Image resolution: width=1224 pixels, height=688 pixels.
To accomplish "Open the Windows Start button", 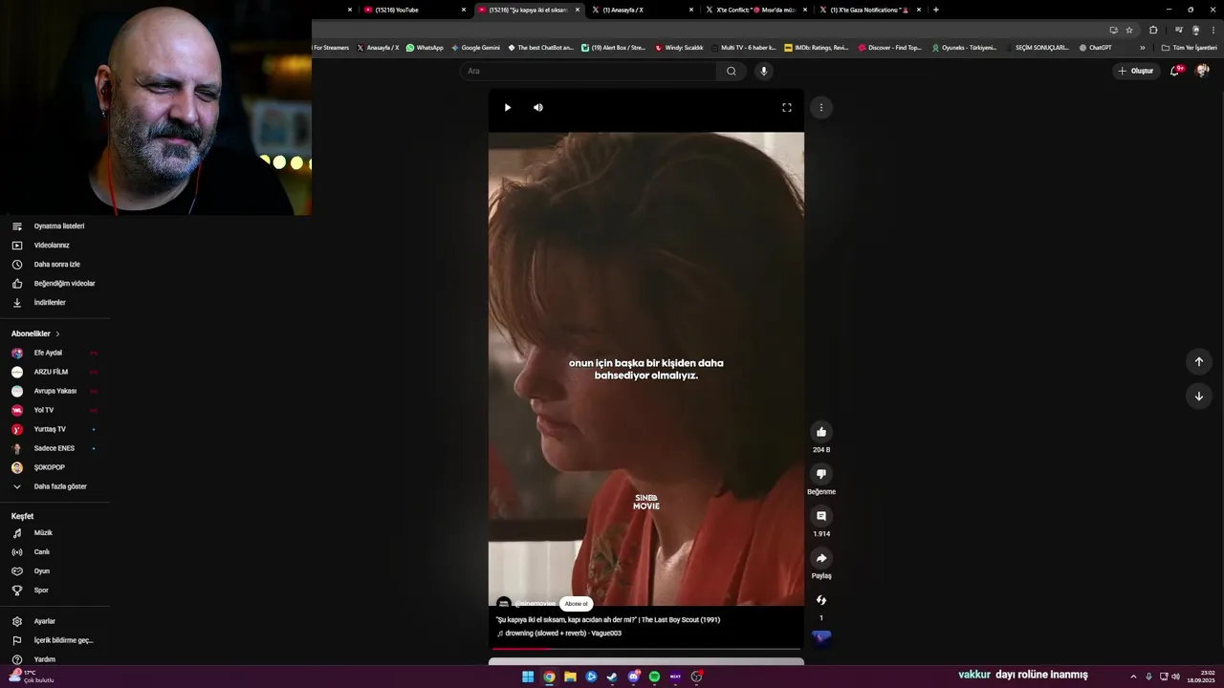I will coord(528,677).
